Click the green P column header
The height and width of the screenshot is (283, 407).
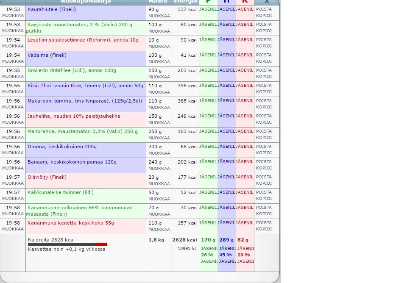(208, 2)
